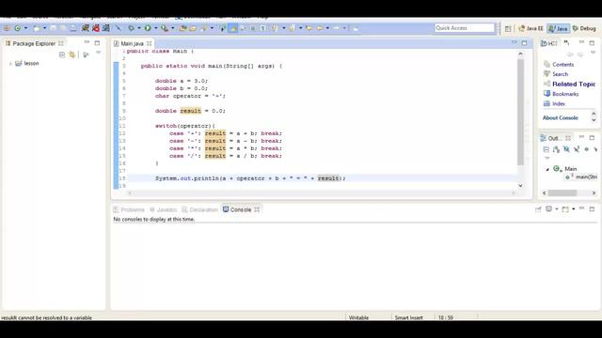Close the Console view tab

coord(257,209)
